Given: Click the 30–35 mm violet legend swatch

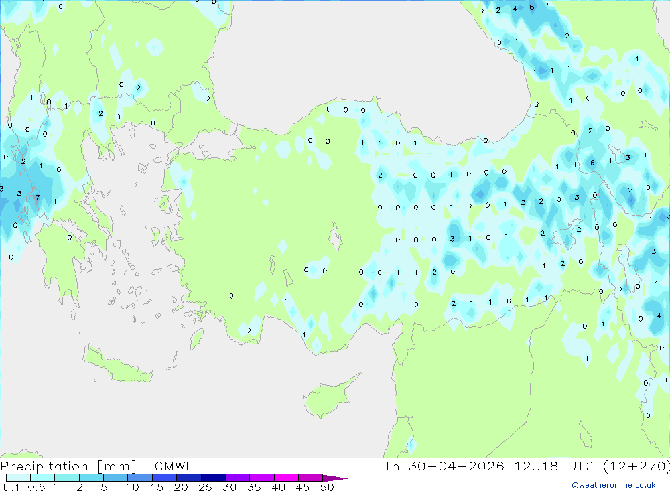Looking at the screenshot, I should (238, 478).
